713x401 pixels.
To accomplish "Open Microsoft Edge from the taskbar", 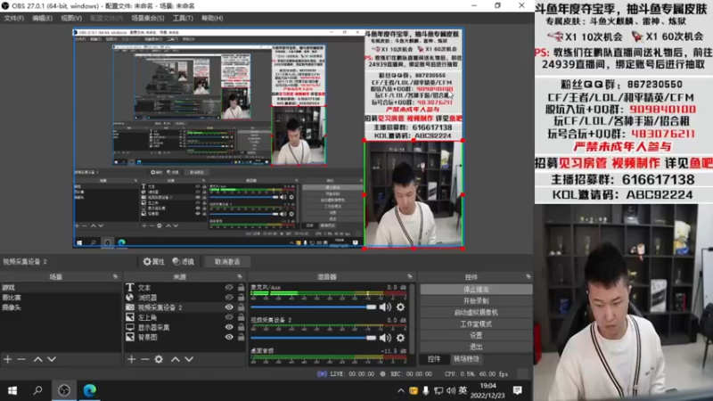I will (90, 390).
